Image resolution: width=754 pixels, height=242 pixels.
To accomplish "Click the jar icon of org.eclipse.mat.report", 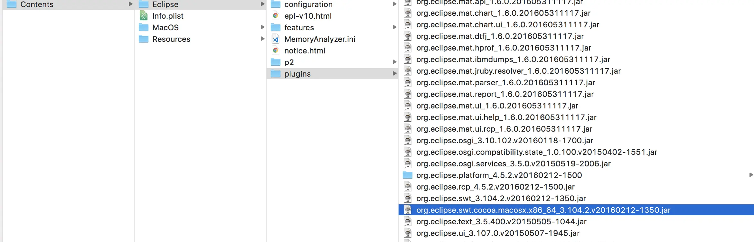I will pos(408,94).
